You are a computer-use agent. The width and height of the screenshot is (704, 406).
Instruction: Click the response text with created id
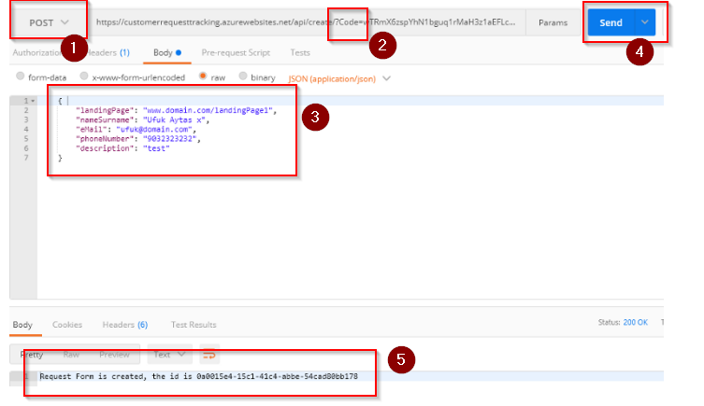[198, 376]
